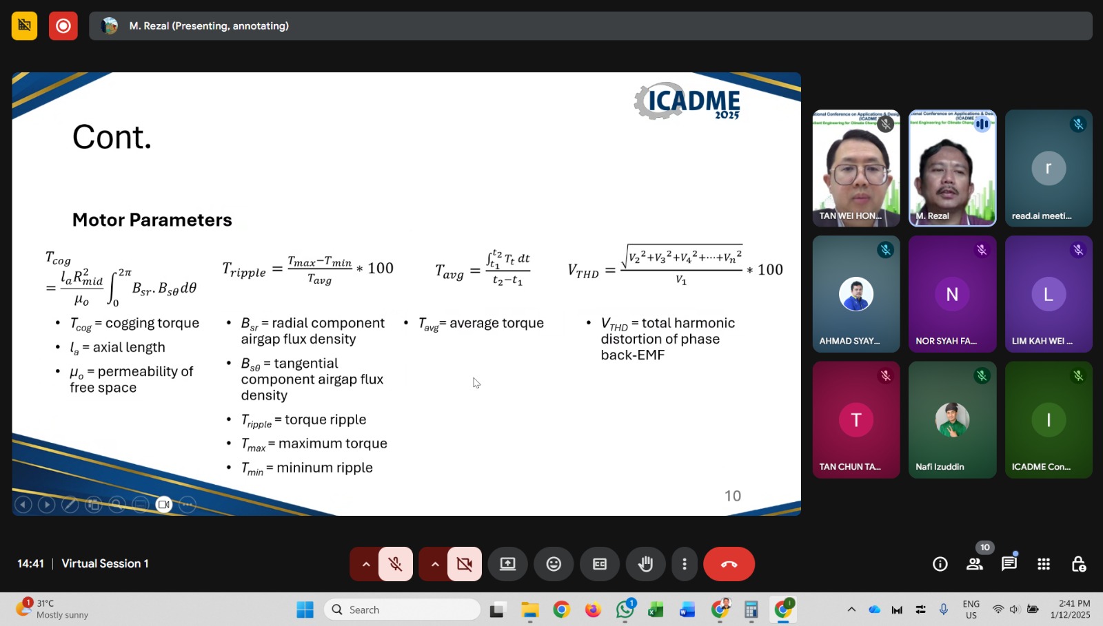
Task: Expand audio settings chevron beside microphone
Action: coord(366,564)
